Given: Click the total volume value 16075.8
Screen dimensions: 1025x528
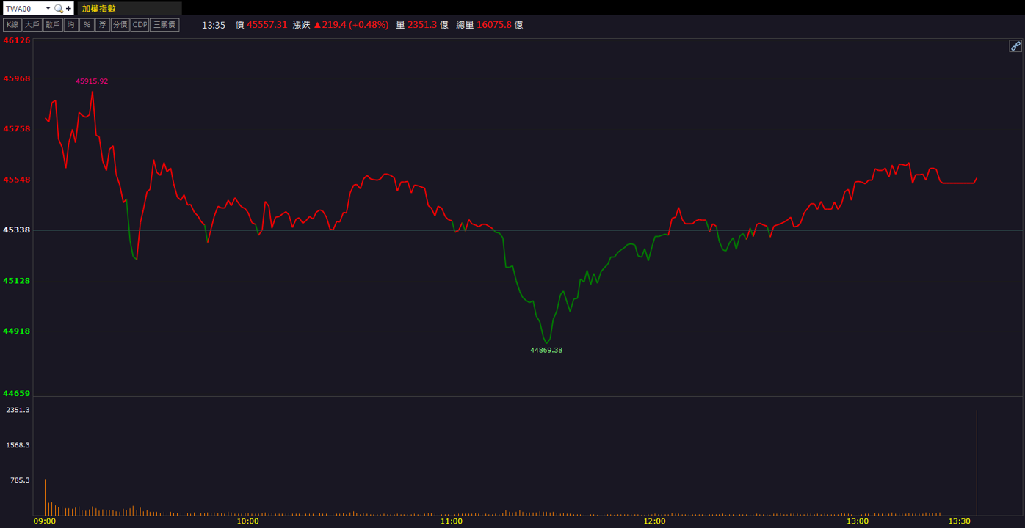Looking at the screenshot, I should click(493, 25).
